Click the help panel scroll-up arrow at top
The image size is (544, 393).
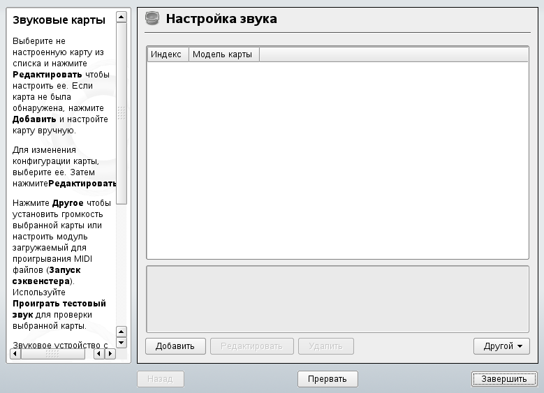(121, 17)
